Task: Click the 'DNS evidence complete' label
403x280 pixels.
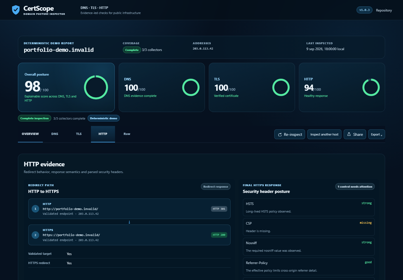Action: [x=140, y=96]
